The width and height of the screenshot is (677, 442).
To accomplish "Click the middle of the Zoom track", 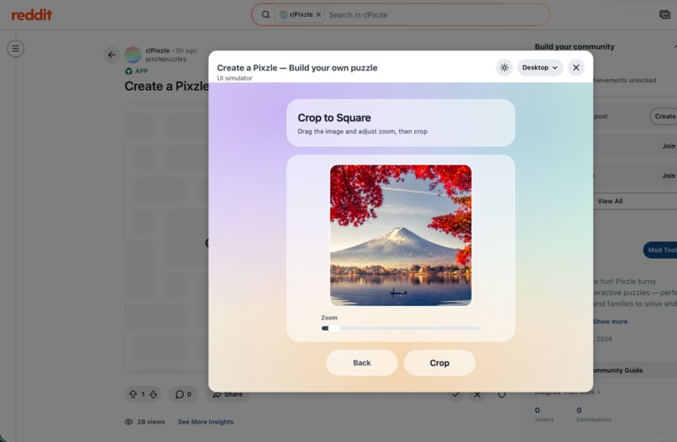I will pos(401,328).
